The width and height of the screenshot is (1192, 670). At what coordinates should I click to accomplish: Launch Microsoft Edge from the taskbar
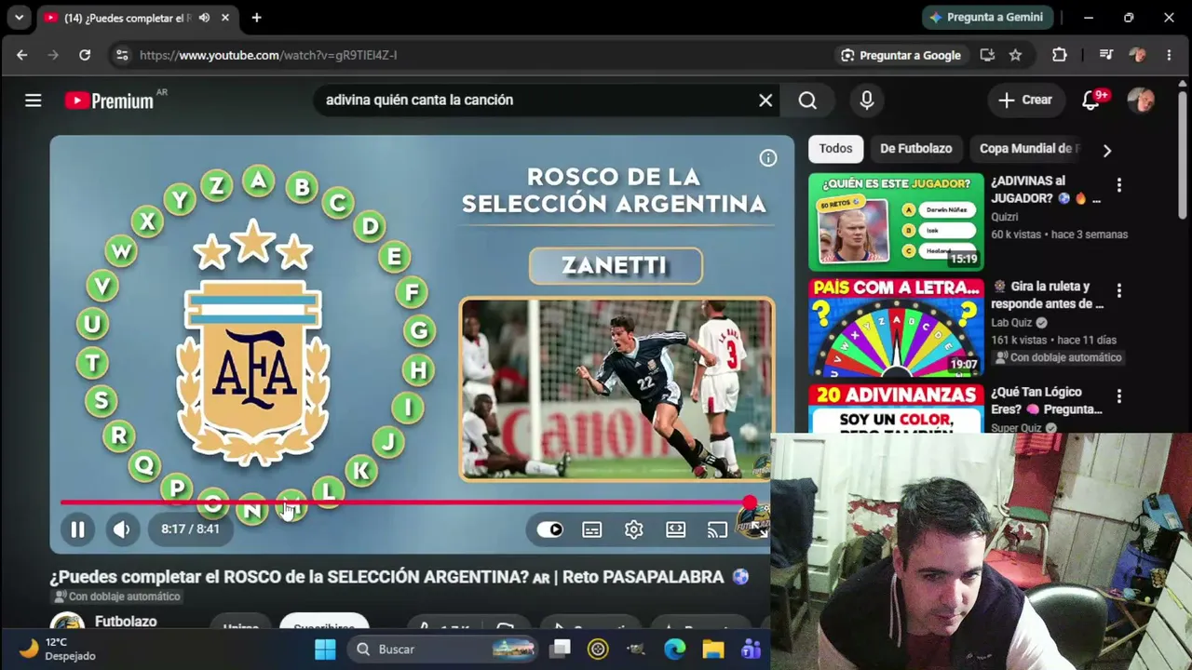coord(674,649)
